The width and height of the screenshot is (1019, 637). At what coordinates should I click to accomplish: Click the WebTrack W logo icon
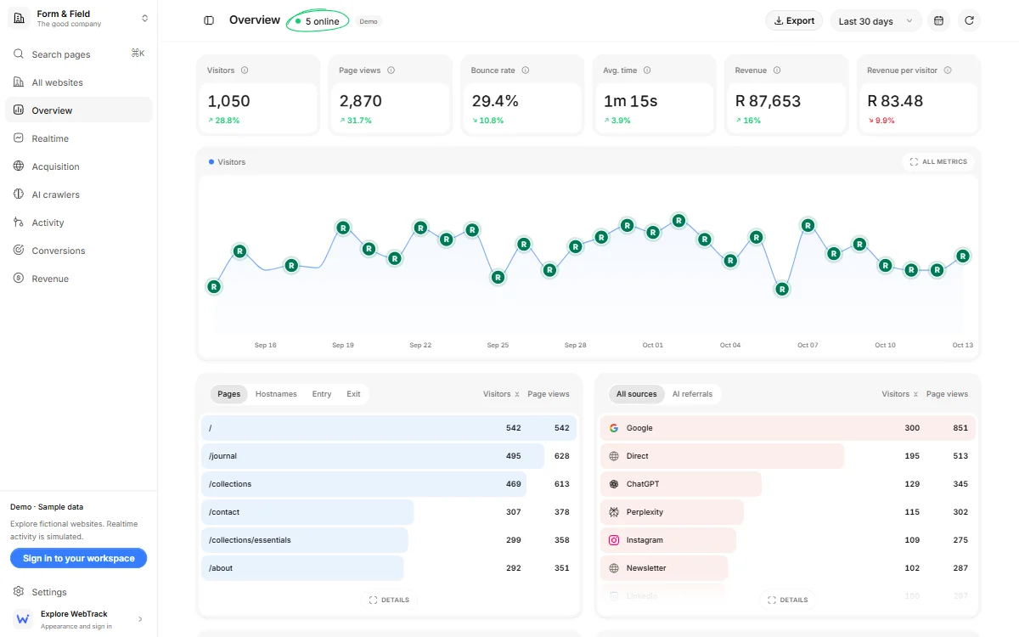point(23,619)
